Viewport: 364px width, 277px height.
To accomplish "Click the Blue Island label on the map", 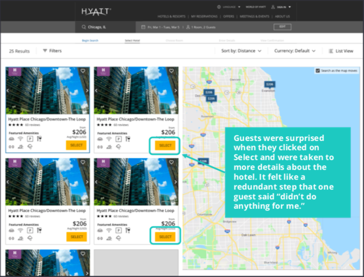I will (x=271, y=263).
